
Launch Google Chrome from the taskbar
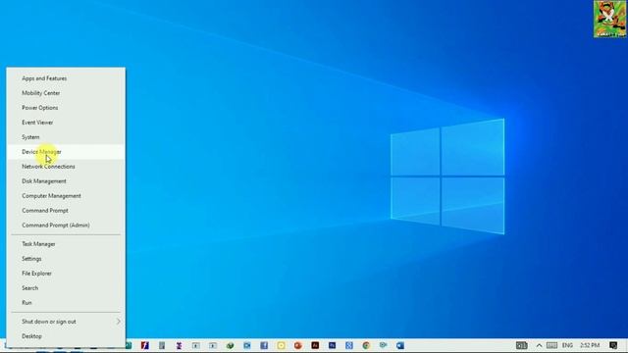coord(366,345)
